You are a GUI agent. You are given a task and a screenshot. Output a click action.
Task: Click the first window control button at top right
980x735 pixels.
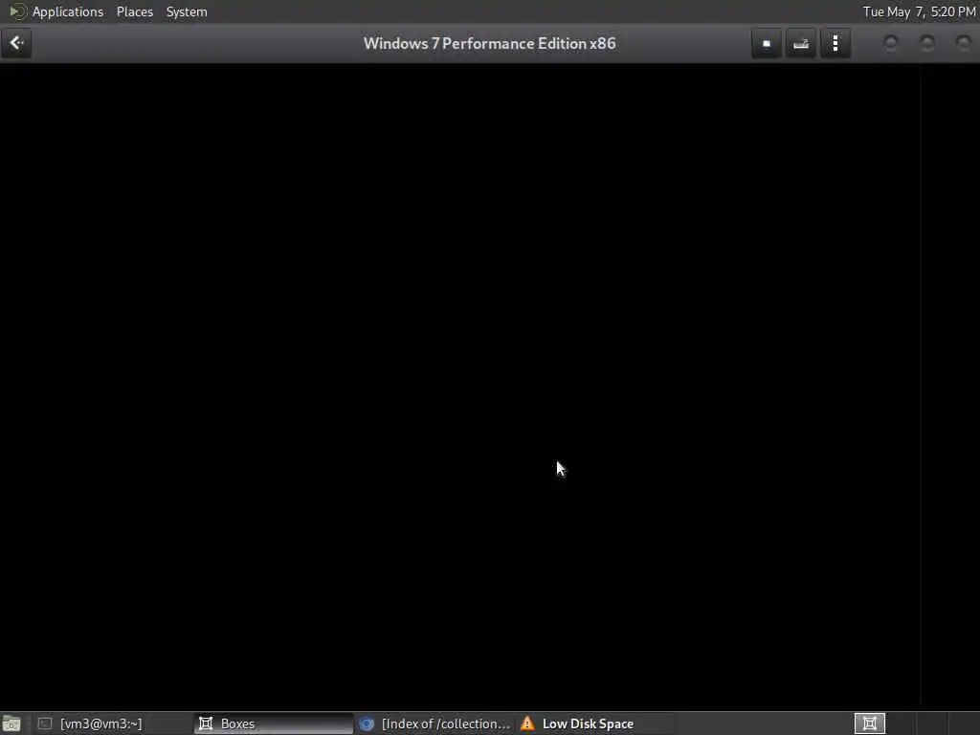click(x=891, y=43)
